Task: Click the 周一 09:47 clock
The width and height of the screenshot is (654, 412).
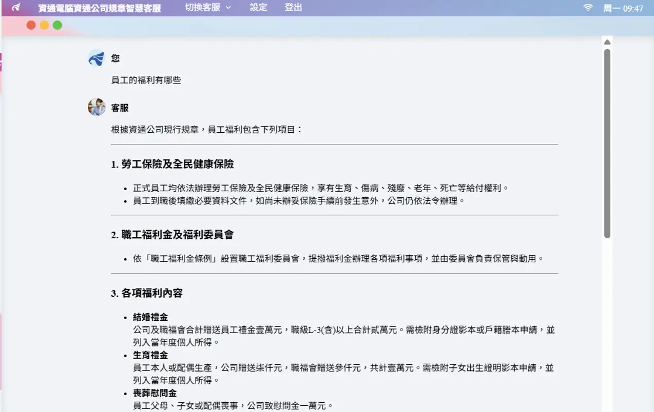Action: 623,8
